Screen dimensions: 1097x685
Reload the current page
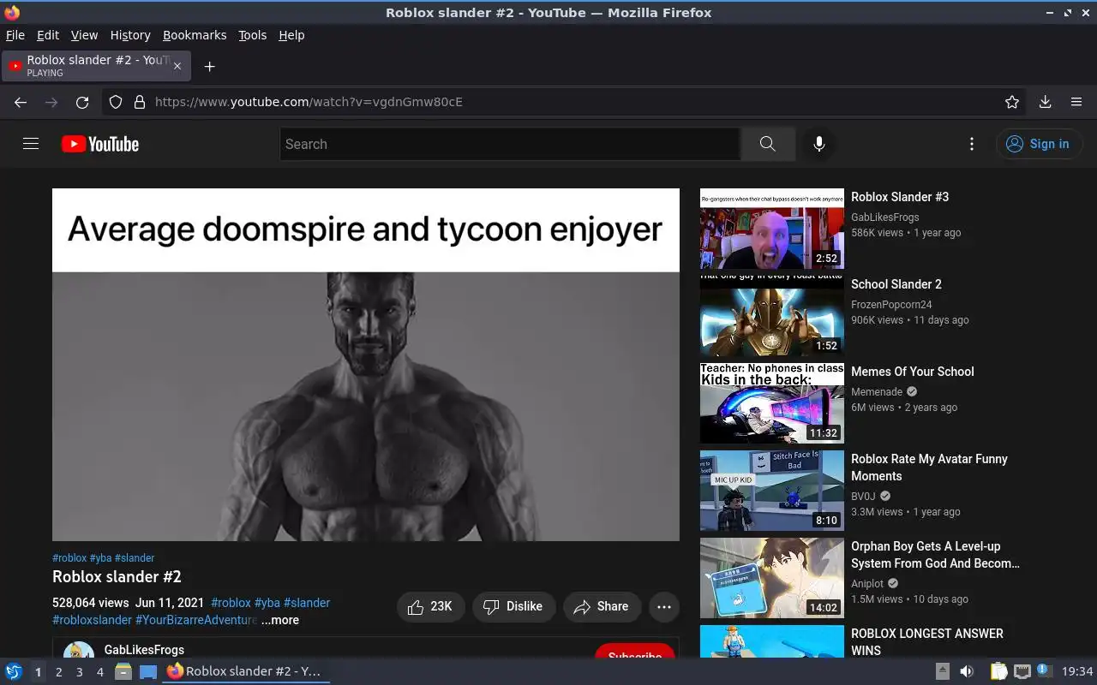coord(82,102)
